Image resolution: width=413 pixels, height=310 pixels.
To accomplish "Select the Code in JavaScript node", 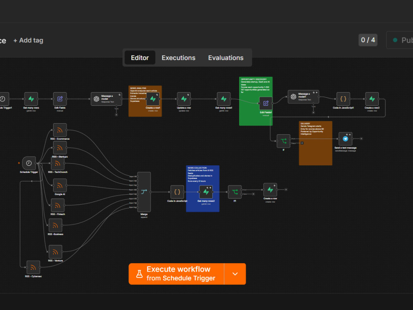I will click(x=177, y=192).
